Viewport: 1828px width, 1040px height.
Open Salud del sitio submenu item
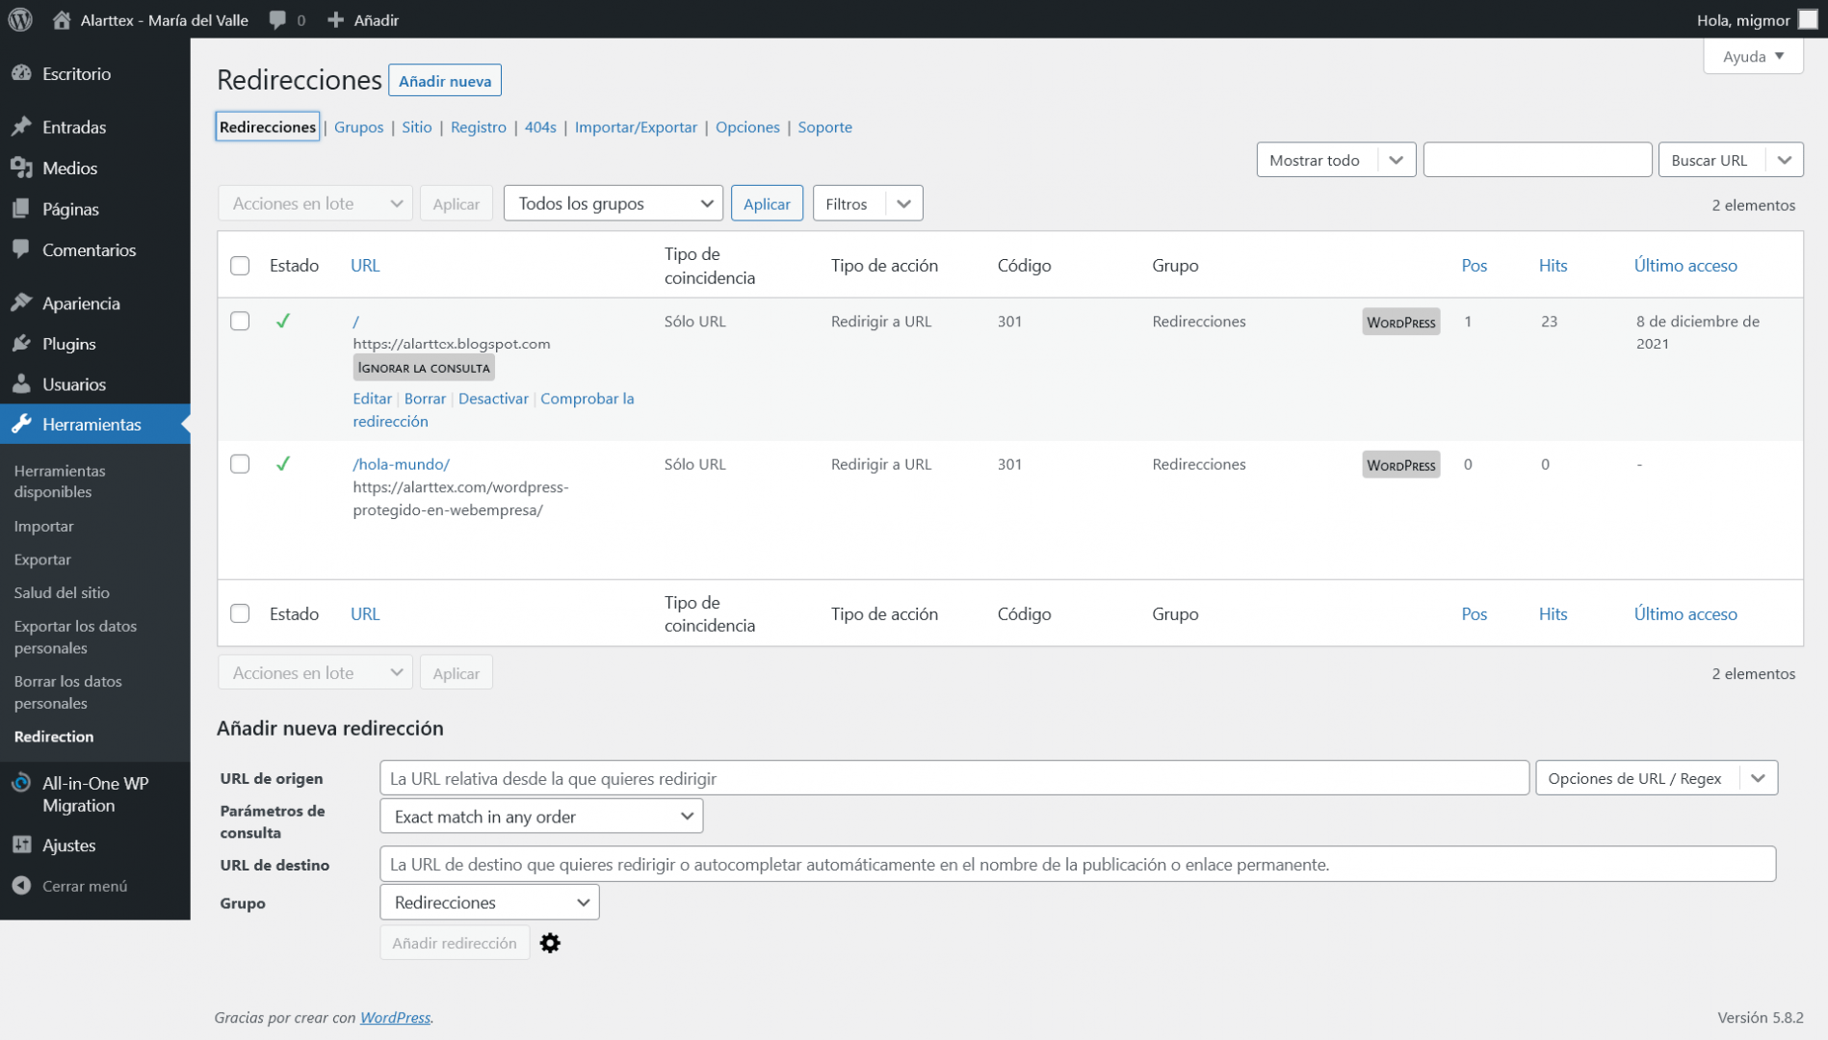click(x=62, y=592)
